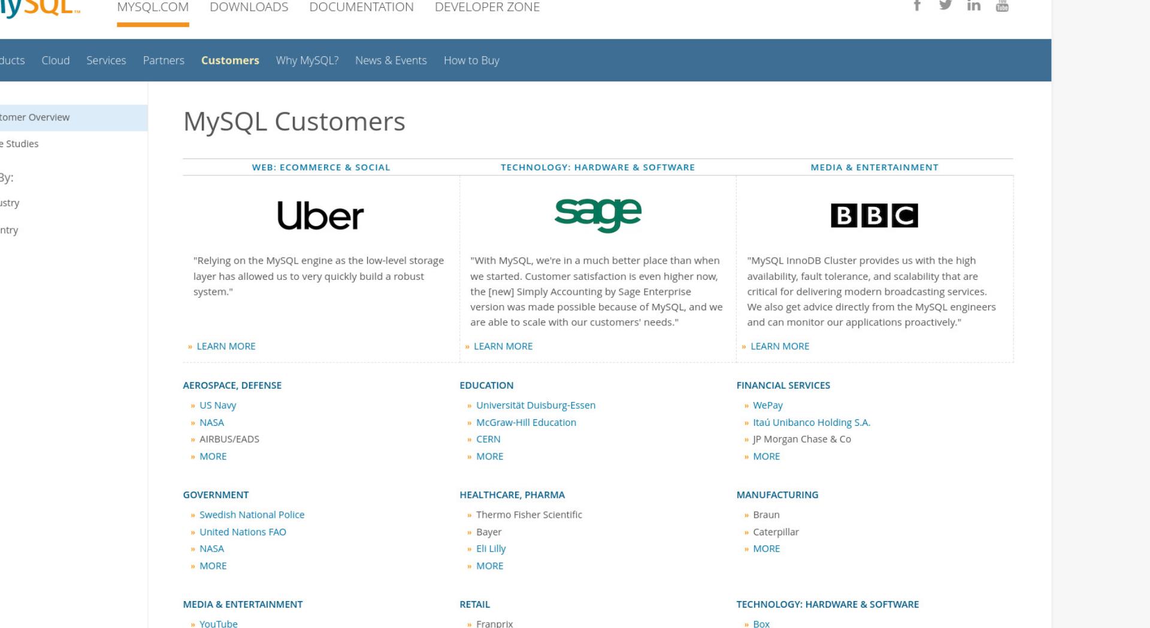Click MORE under Government
This screenshot has width=1150, height=628.
pyautogui.click(x=213, y=566)
